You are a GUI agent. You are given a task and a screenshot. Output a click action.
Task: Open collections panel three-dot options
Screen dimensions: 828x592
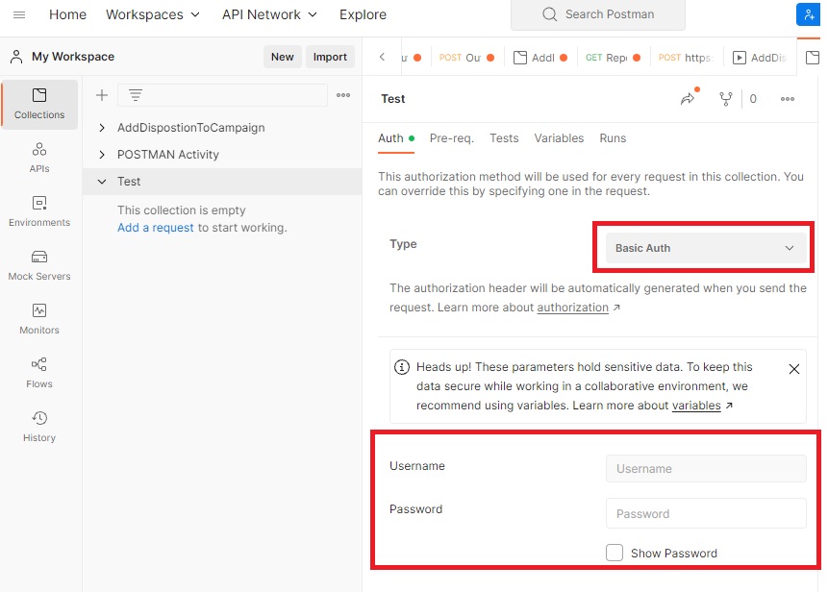[343, 95]
